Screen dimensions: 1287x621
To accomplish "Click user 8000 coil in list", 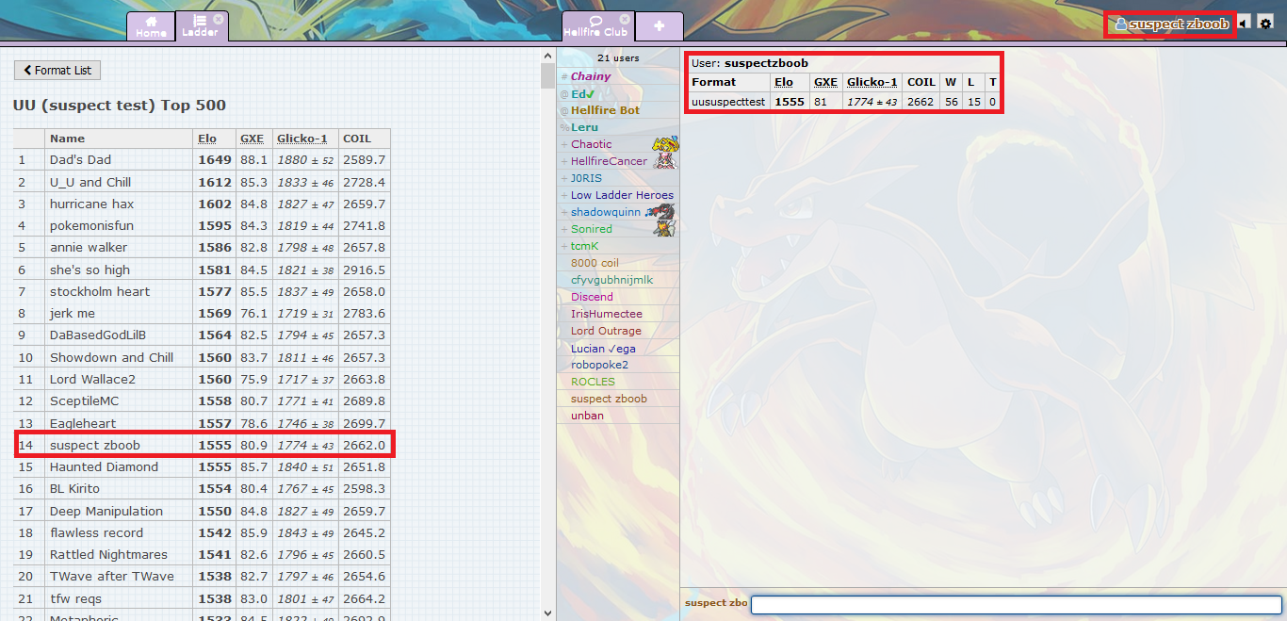I will point(595,263).
